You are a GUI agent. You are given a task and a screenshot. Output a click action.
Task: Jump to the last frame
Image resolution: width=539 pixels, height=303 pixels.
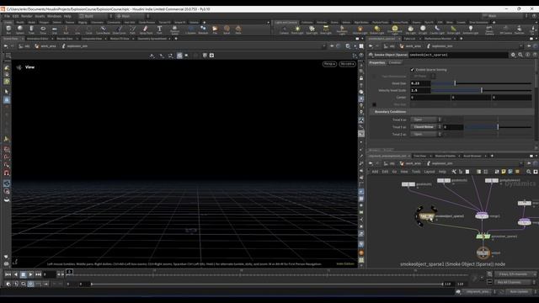[x=38, y=274]
